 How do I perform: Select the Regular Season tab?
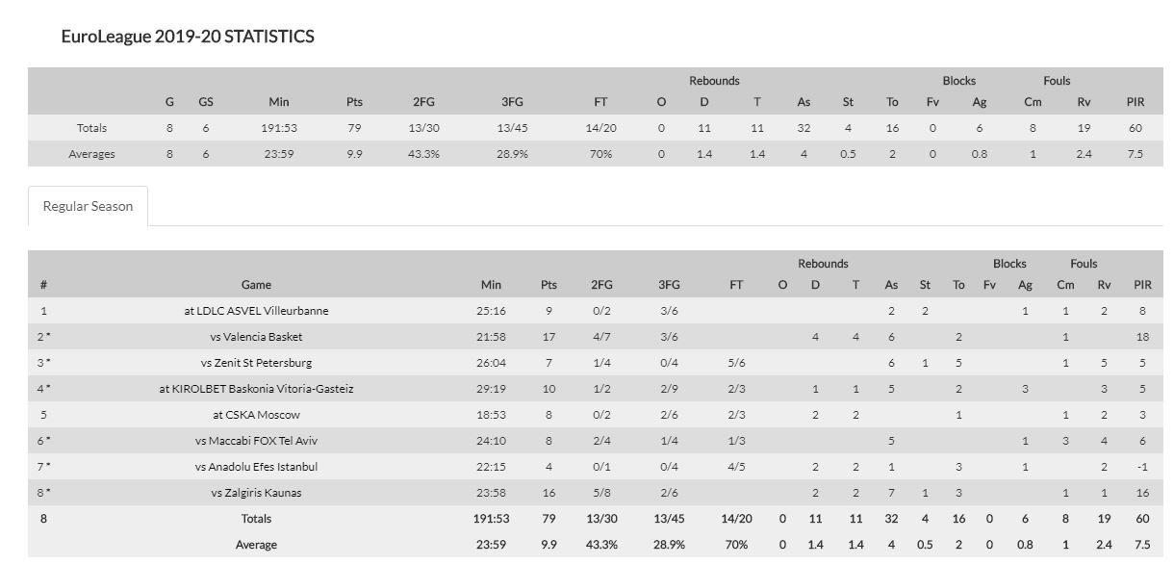coord(88,206)
